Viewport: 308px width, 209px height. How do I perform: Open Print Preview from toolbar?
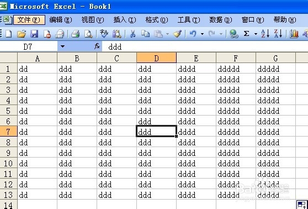tap(88, 34)
